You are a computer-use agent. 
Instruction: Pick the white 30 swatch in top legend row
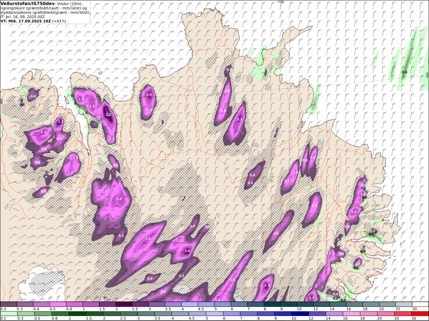click(x=420, y=304)
